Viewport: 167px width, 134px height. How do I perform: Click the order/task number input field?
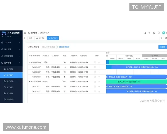pos(48,47)
